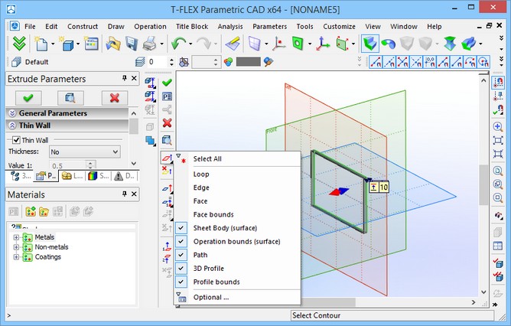511x326 pixels.
Task: Click material folder icon in Materials panel
Action: click(44, 211)
